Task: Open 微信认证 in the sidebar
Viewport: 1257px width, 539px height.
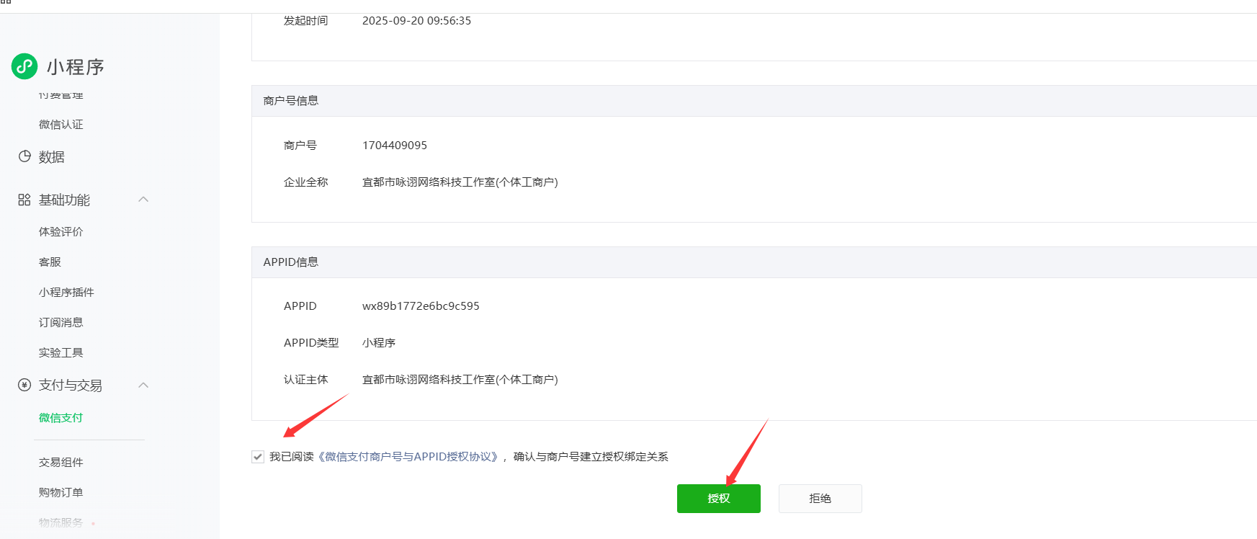Action: (x=61, y=125)
